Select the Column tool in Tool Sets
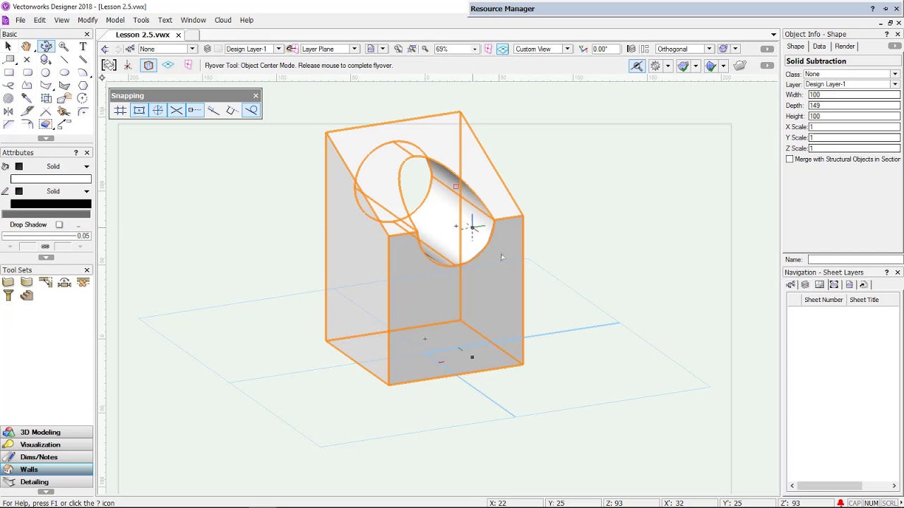This screenshot has height=508, width=904. [8, 296]
